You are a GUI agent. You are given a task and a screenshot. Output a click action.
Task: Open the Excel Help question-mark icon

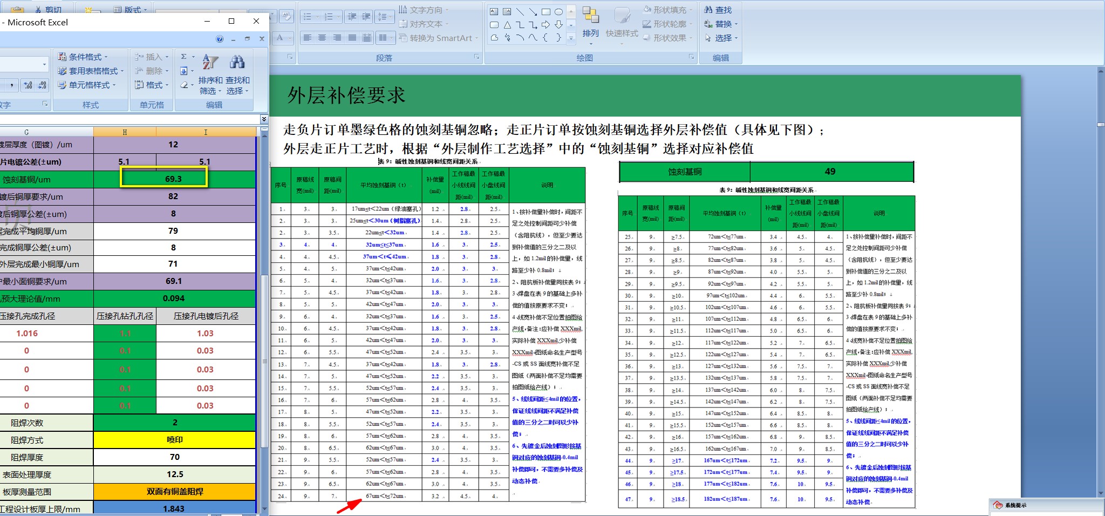(220, 39)
